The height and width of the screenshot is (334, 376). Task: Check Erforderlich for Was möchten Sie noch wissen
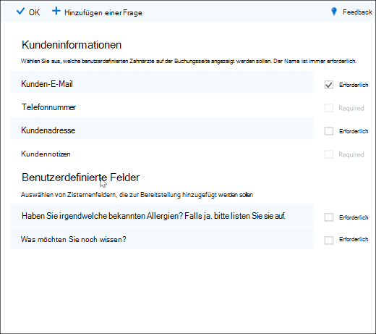click(x=329, y=240)
